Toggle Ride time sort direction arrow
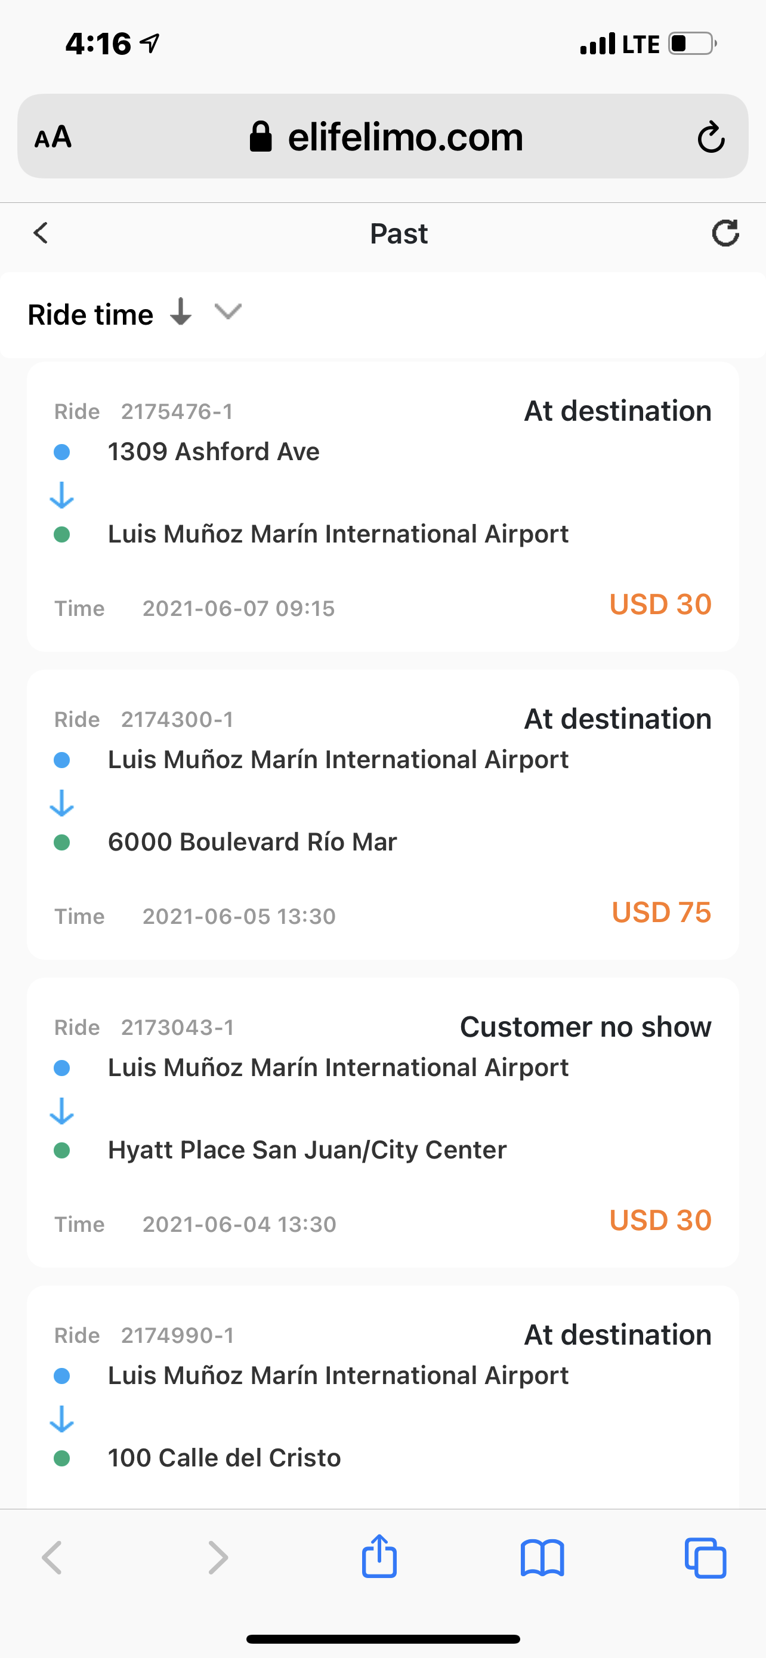The height and width of the screenshot is (1658, 766). click(x=181, y=312)
